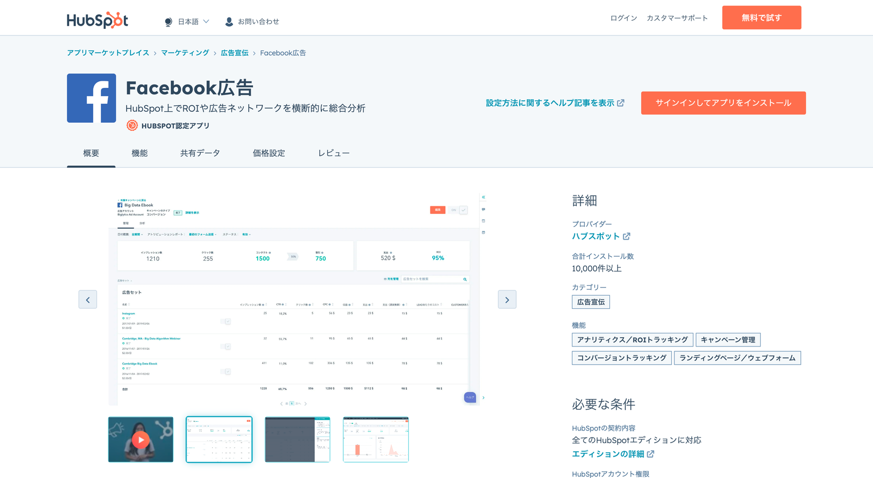
Task: Click the 無料で試す button
Action: coord(762,17)
